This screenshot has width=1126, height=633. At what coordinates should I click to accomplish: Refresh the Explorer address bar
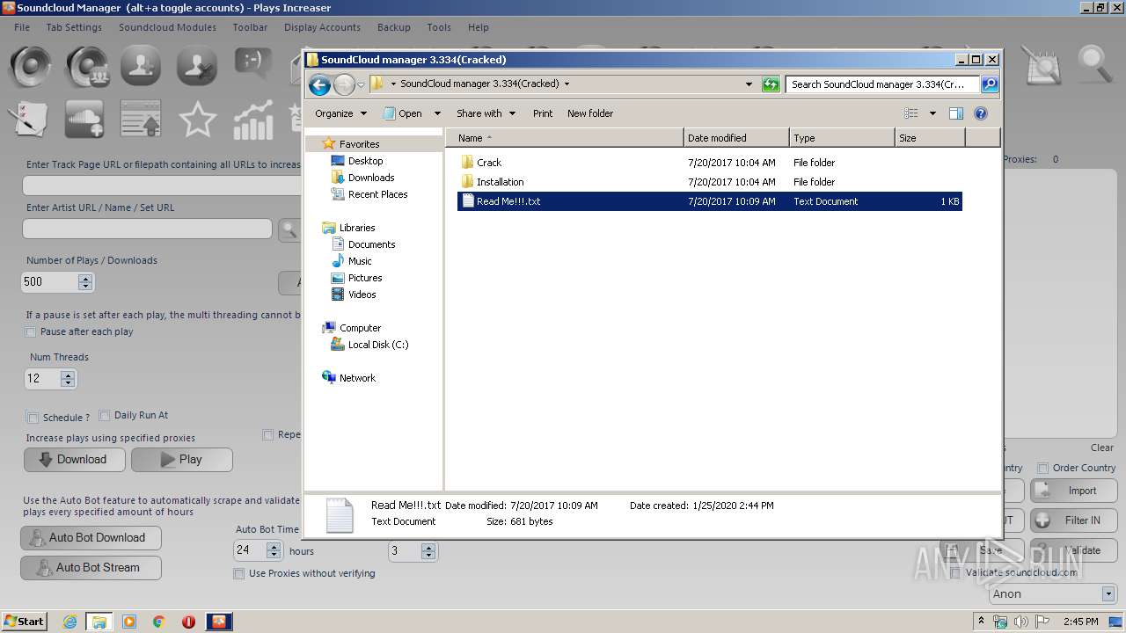click(x=771, y=84)
